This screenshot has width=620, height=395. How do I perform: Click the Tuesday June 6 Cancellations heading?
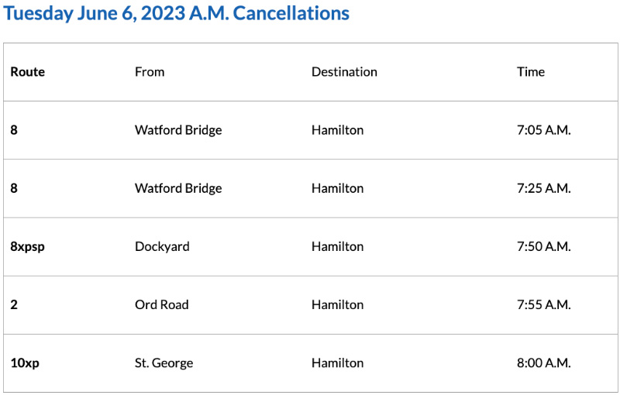tap(177, 13)
